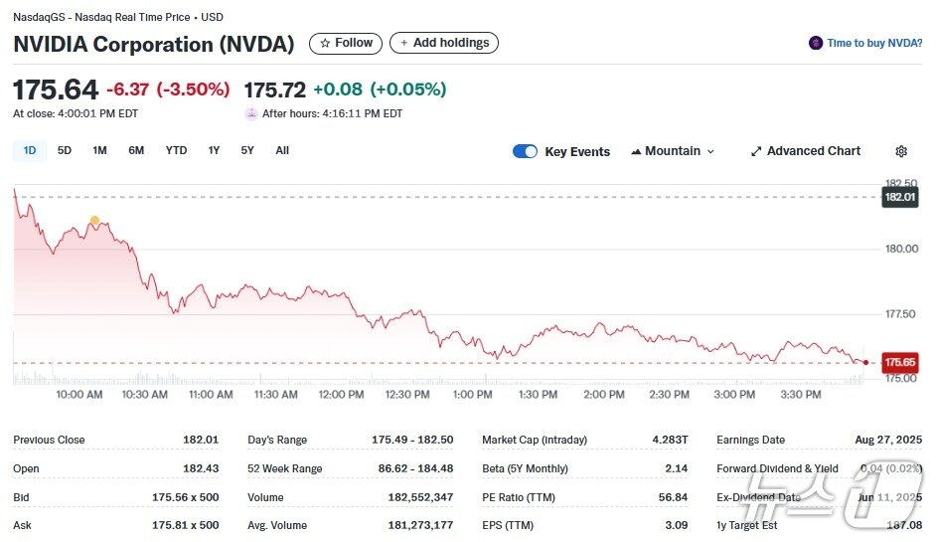This screenshot has height=542, width=936.
Task: Click the Mountain chart type icon
Action: tap(636, 151)
